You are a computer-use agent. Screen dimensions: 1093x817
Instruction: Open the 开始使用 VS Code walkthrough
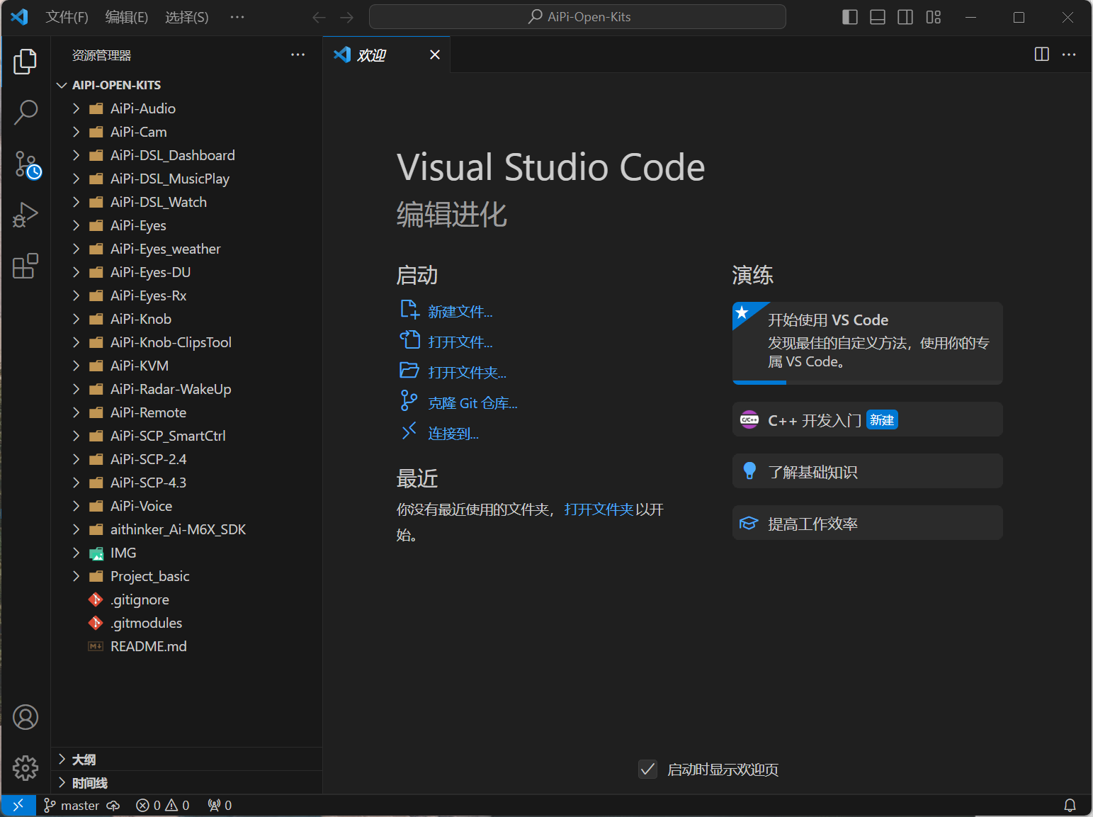pyautogui.click(x=868, y=343)
